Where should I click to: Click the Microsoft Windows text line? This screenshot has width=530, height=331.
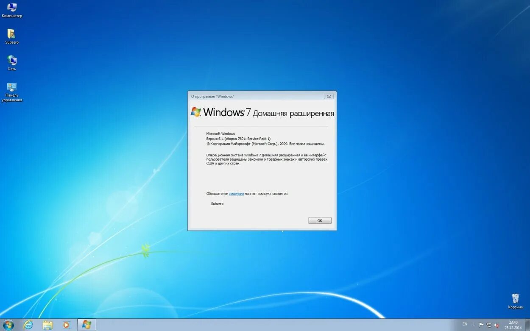point(220,134)
